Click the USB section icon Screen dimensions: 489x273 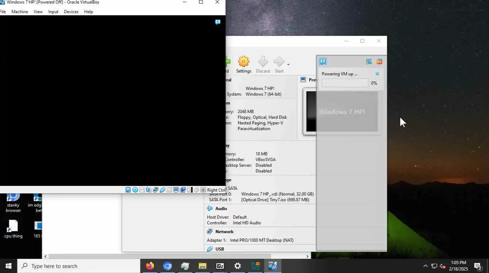[x=210, y=249]
